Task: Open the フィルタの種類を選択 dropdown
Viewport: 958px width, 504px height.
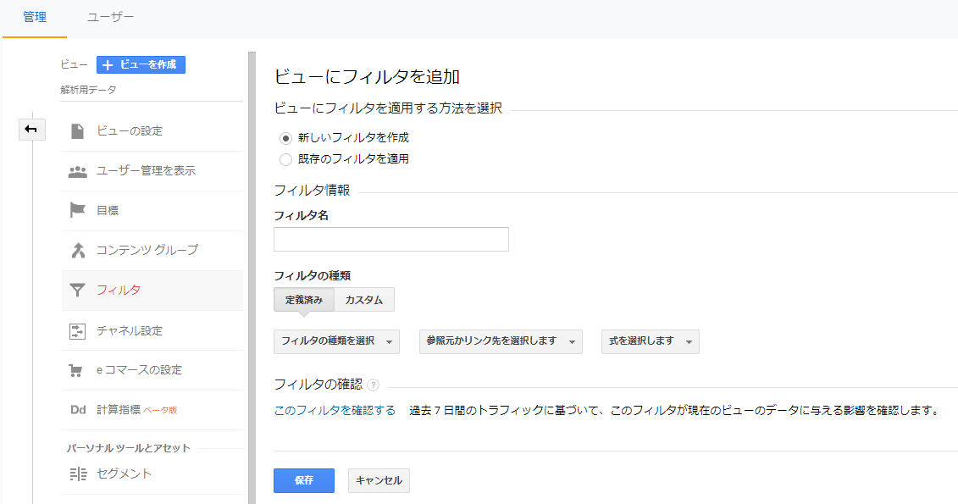Action: tap(336, 341)
